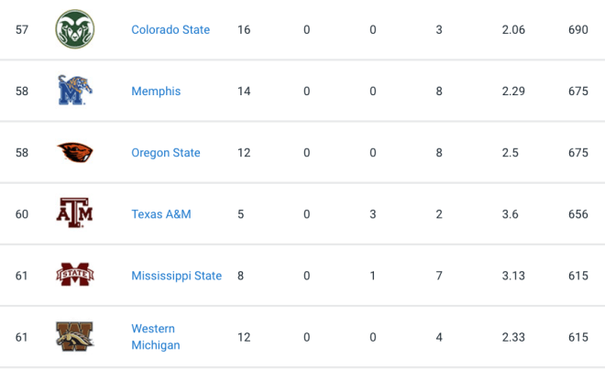This screenshot has height=369, width=605.
Task: Click the Oregon State beaver logo
Action: (x=75, y=152)
